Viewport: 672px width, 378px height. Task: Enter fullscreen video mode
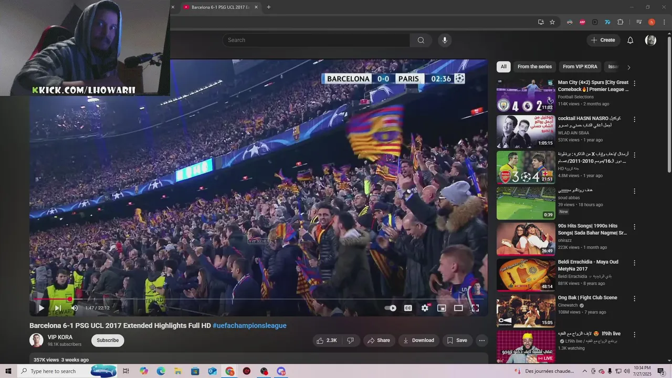(x=475, y=308)
